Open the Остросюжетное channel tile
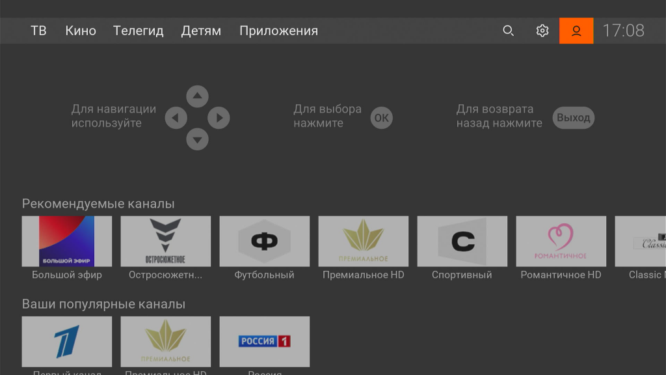Viewport: 666px width, 375px height. [166, 242]
